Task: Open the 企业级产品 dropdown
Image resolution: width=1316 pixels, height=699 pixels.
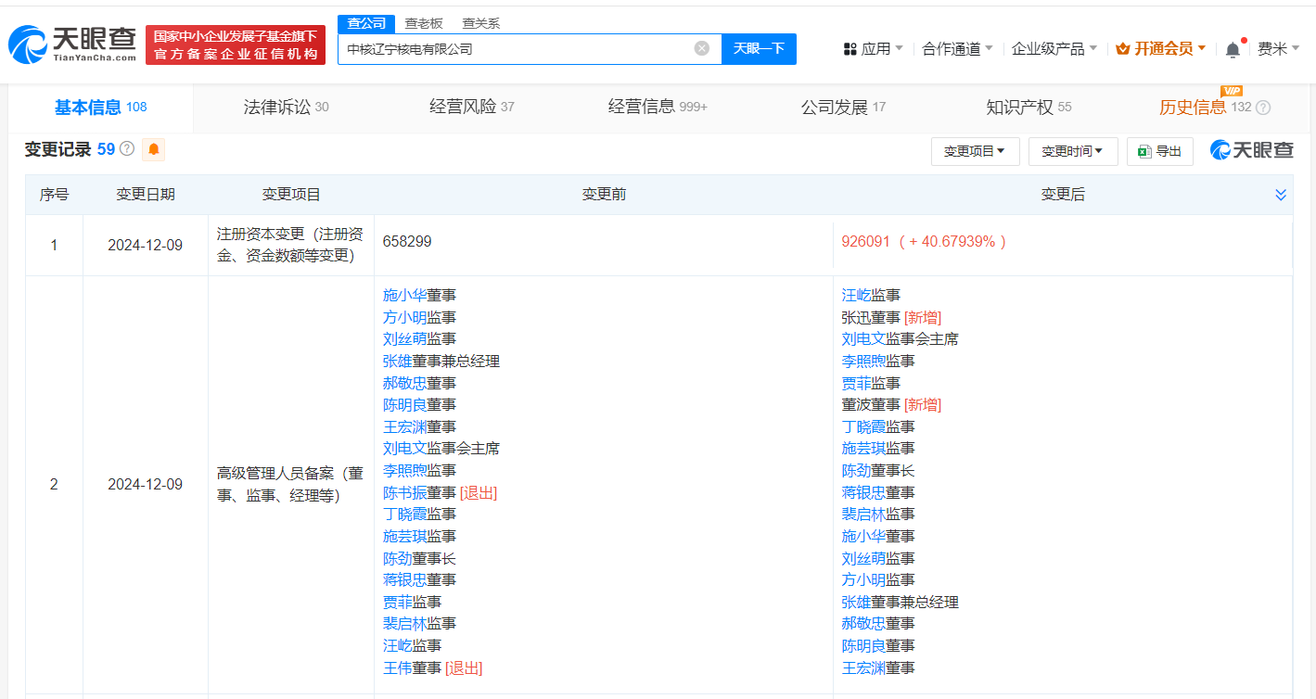Action: point(1054,49)
